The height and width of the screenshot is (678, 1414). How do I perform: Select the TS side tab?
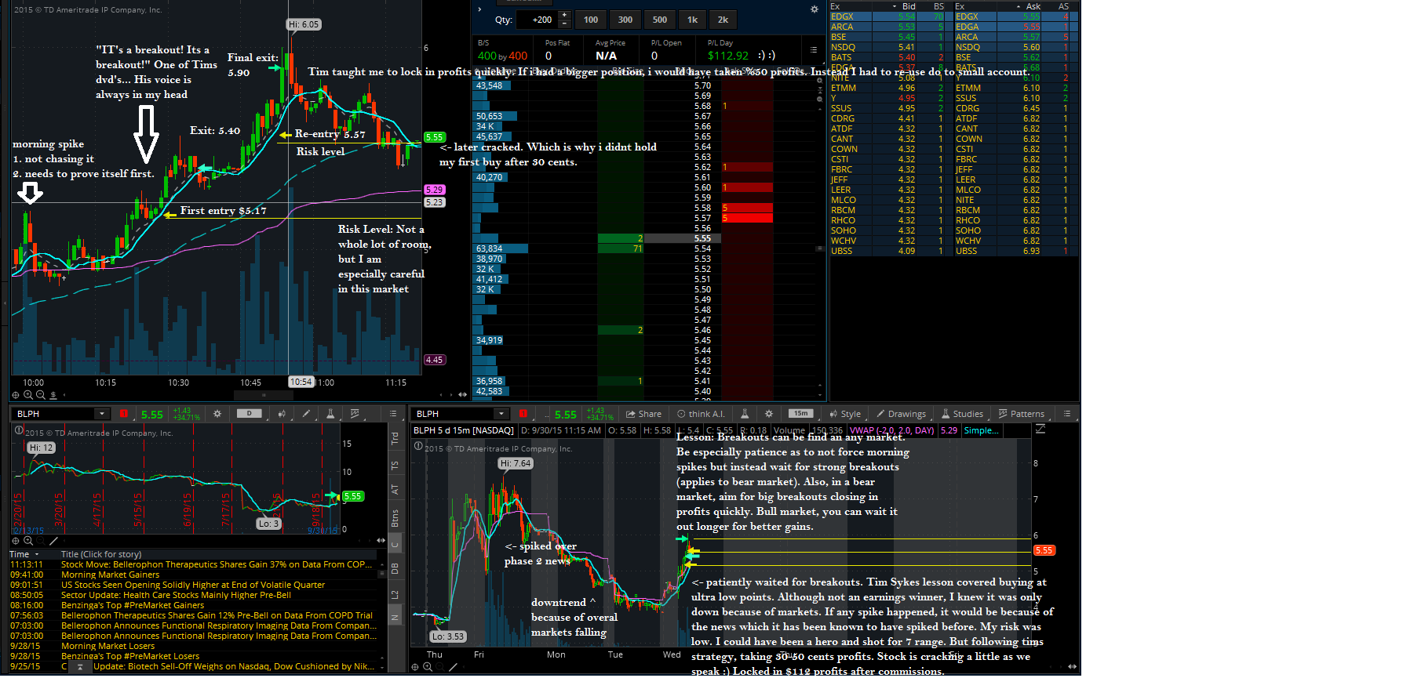click(395, 465)
